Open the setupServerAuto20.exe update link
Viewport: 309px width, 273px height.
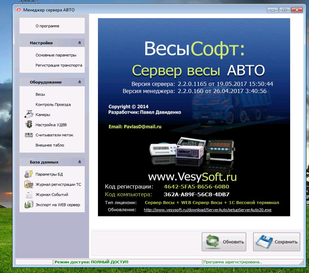pos(208,210)
